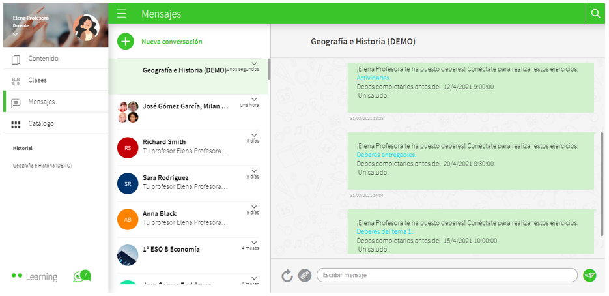Click the chat area vertical scrollbar
609x296 pixels.
pyautogui.click(x=602, y=163)
